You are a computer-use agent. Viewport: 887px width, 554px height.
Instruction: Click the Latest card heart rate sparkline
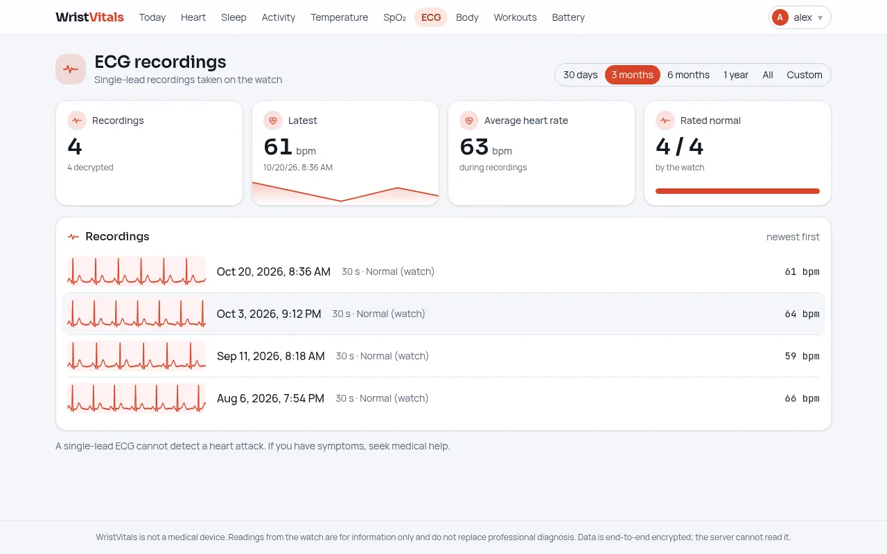(345, 193)
